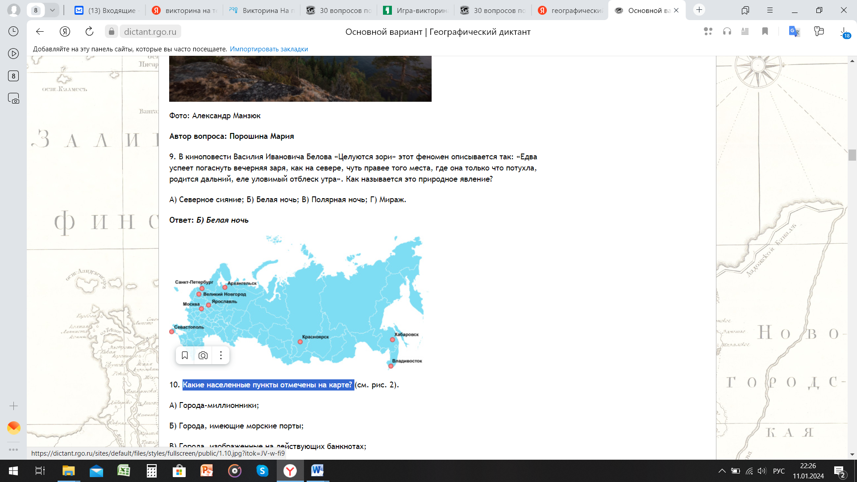Show hidden tray icons chevron
Image resolution: width=857 pixels, height=482 pixels.
722,471
